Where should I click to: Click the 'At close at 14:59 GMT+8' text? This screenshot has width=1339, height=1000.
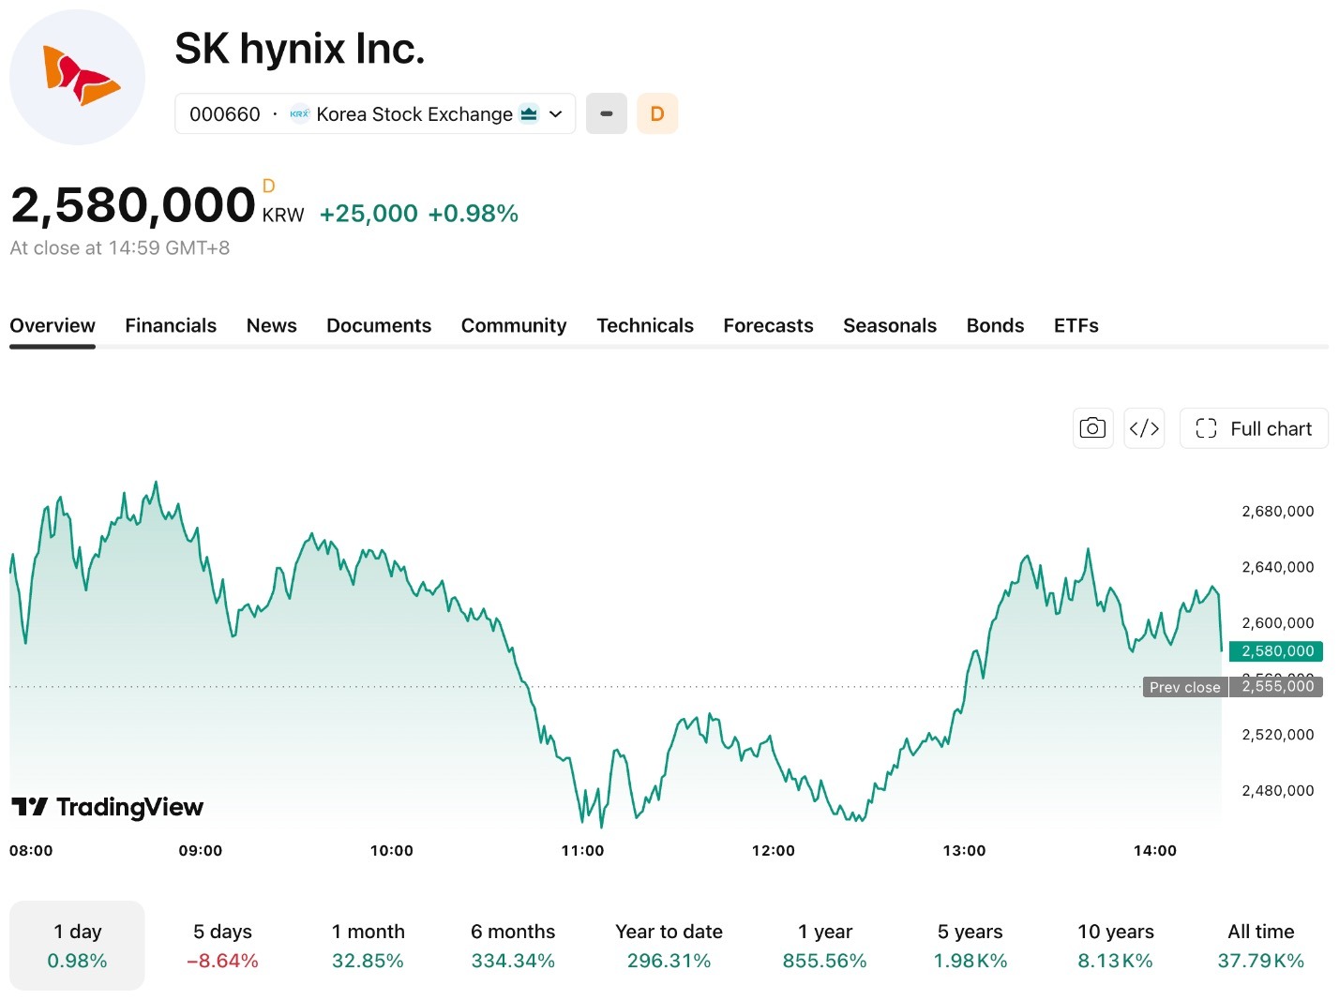tap(120, 248)
